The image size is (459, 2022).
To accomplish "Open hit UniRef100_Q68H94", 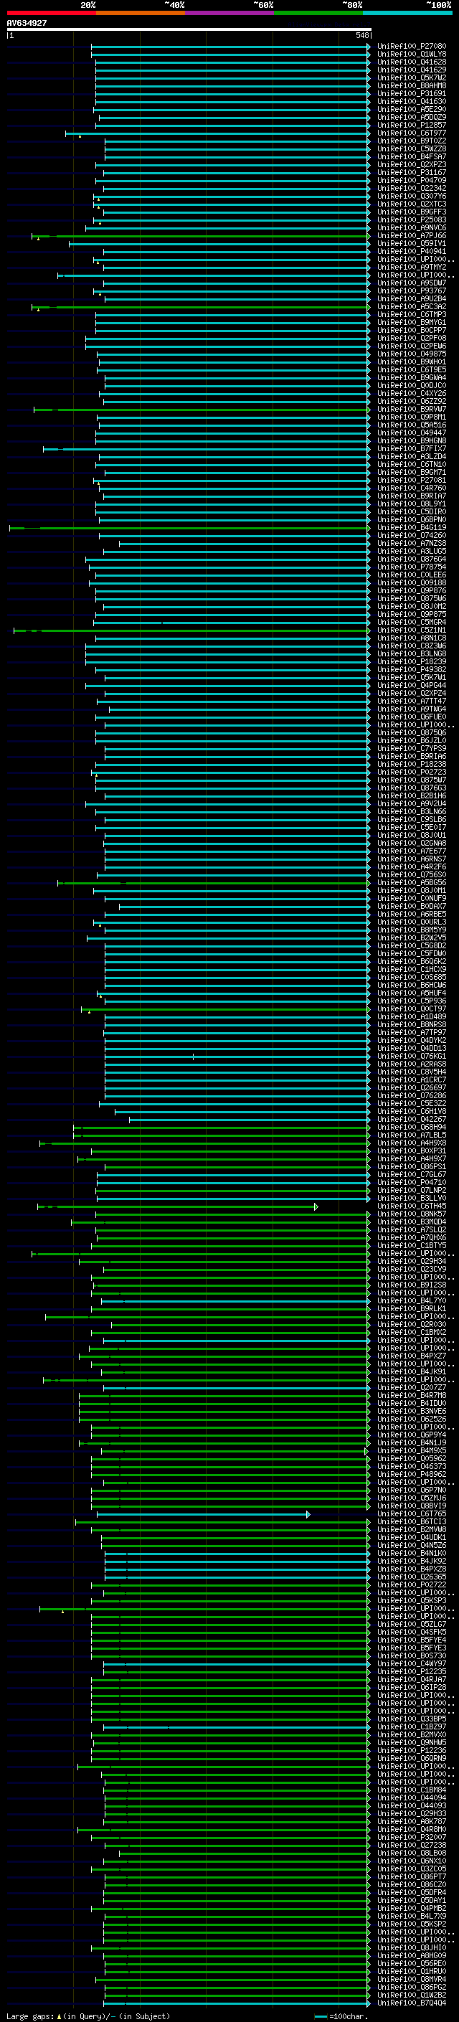I will pos(412,1128).
